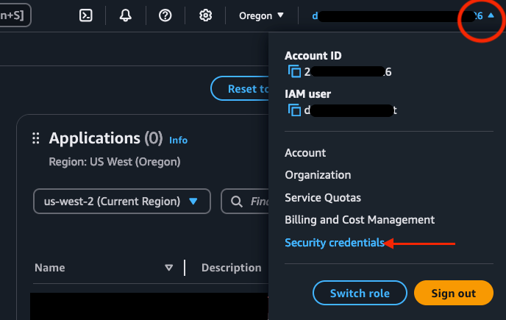The width and height of the screenshot is (506, 320).
Task: Open the us-west-2 (Current Region) dropdown
Action: coord(121,201)
